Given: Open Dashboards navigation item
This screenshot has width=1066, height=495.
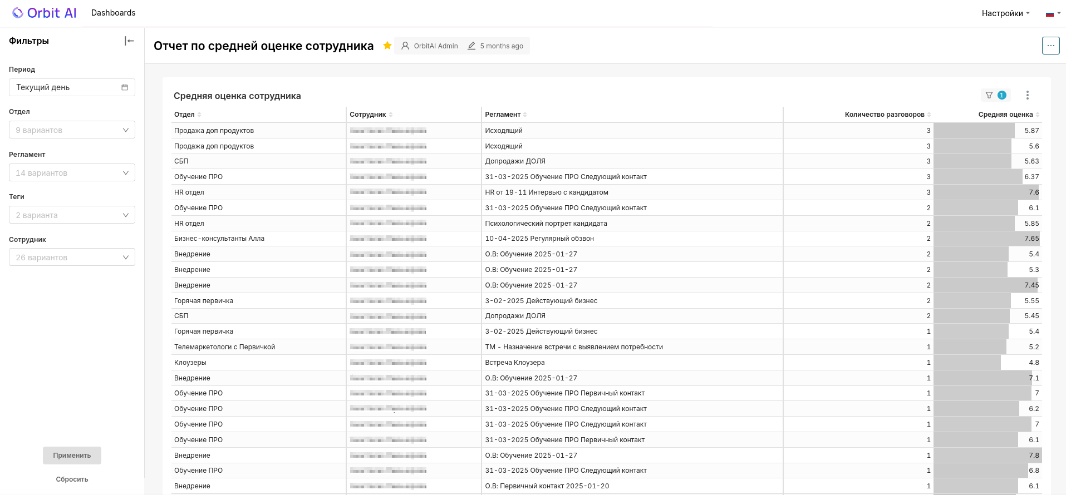Looking at the screenshot, I should coord(113,13).
